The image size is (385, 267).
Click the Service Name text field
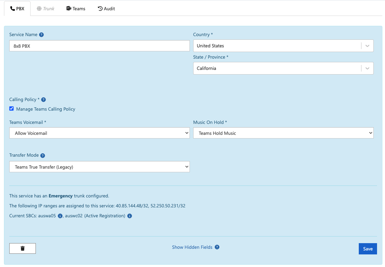point(99,46)
